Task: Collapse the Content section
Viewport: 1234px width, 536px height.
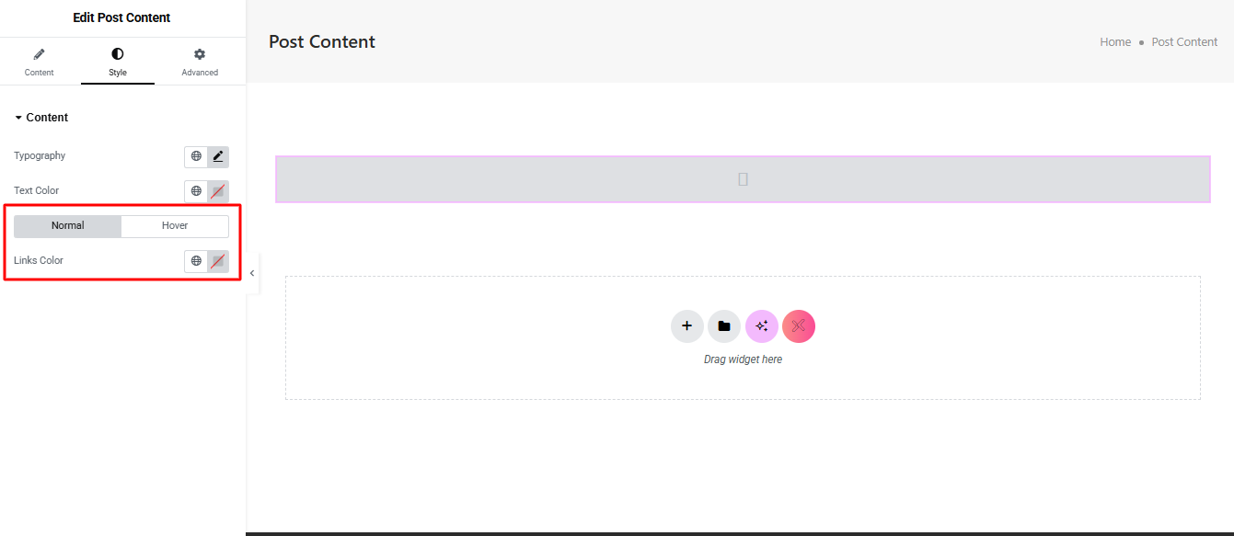Action: tap(41, 118)
